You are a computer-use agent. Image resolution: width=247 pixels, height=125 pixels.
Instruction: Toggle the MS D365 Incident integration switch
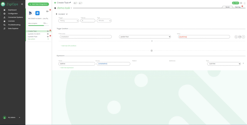47,11
